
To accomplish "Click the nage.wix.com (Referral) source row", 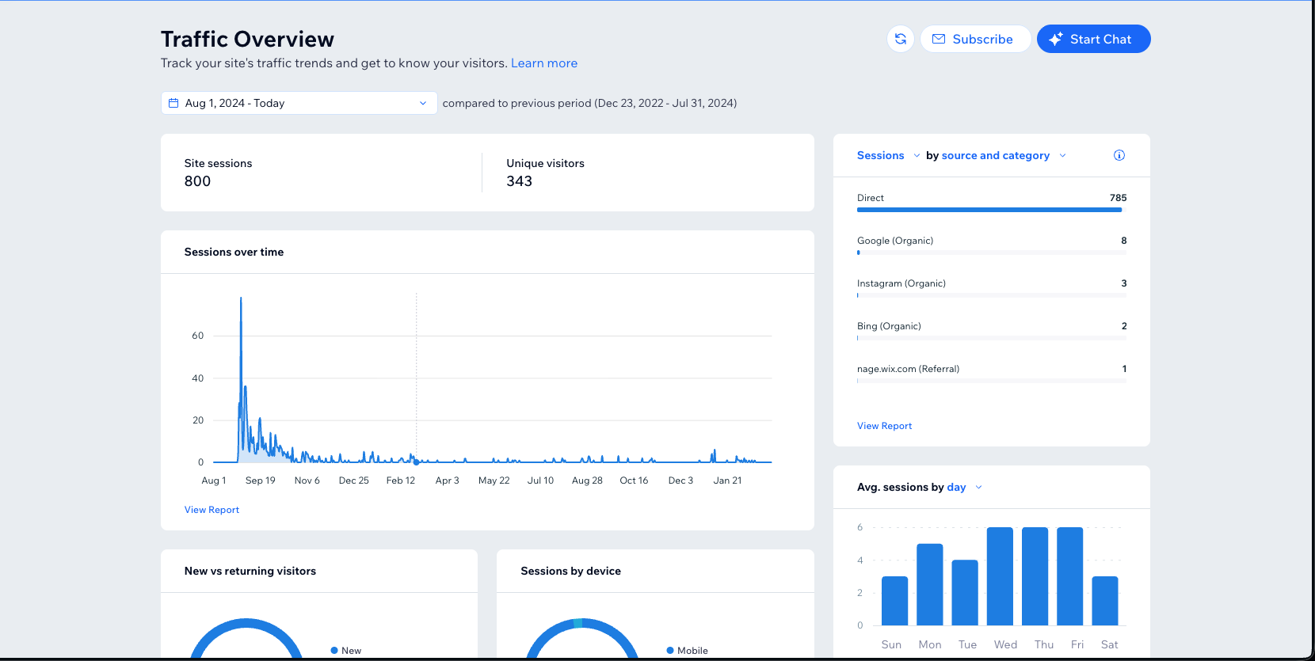I will click(991, 374).
